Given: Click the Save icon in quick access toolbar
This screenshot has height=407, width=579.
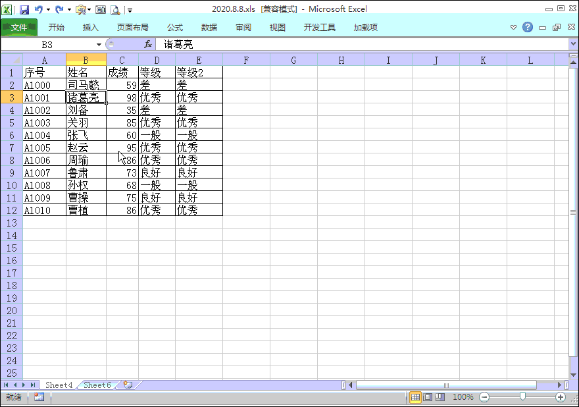Looking at the screenshot, I should tap(24, 10).
